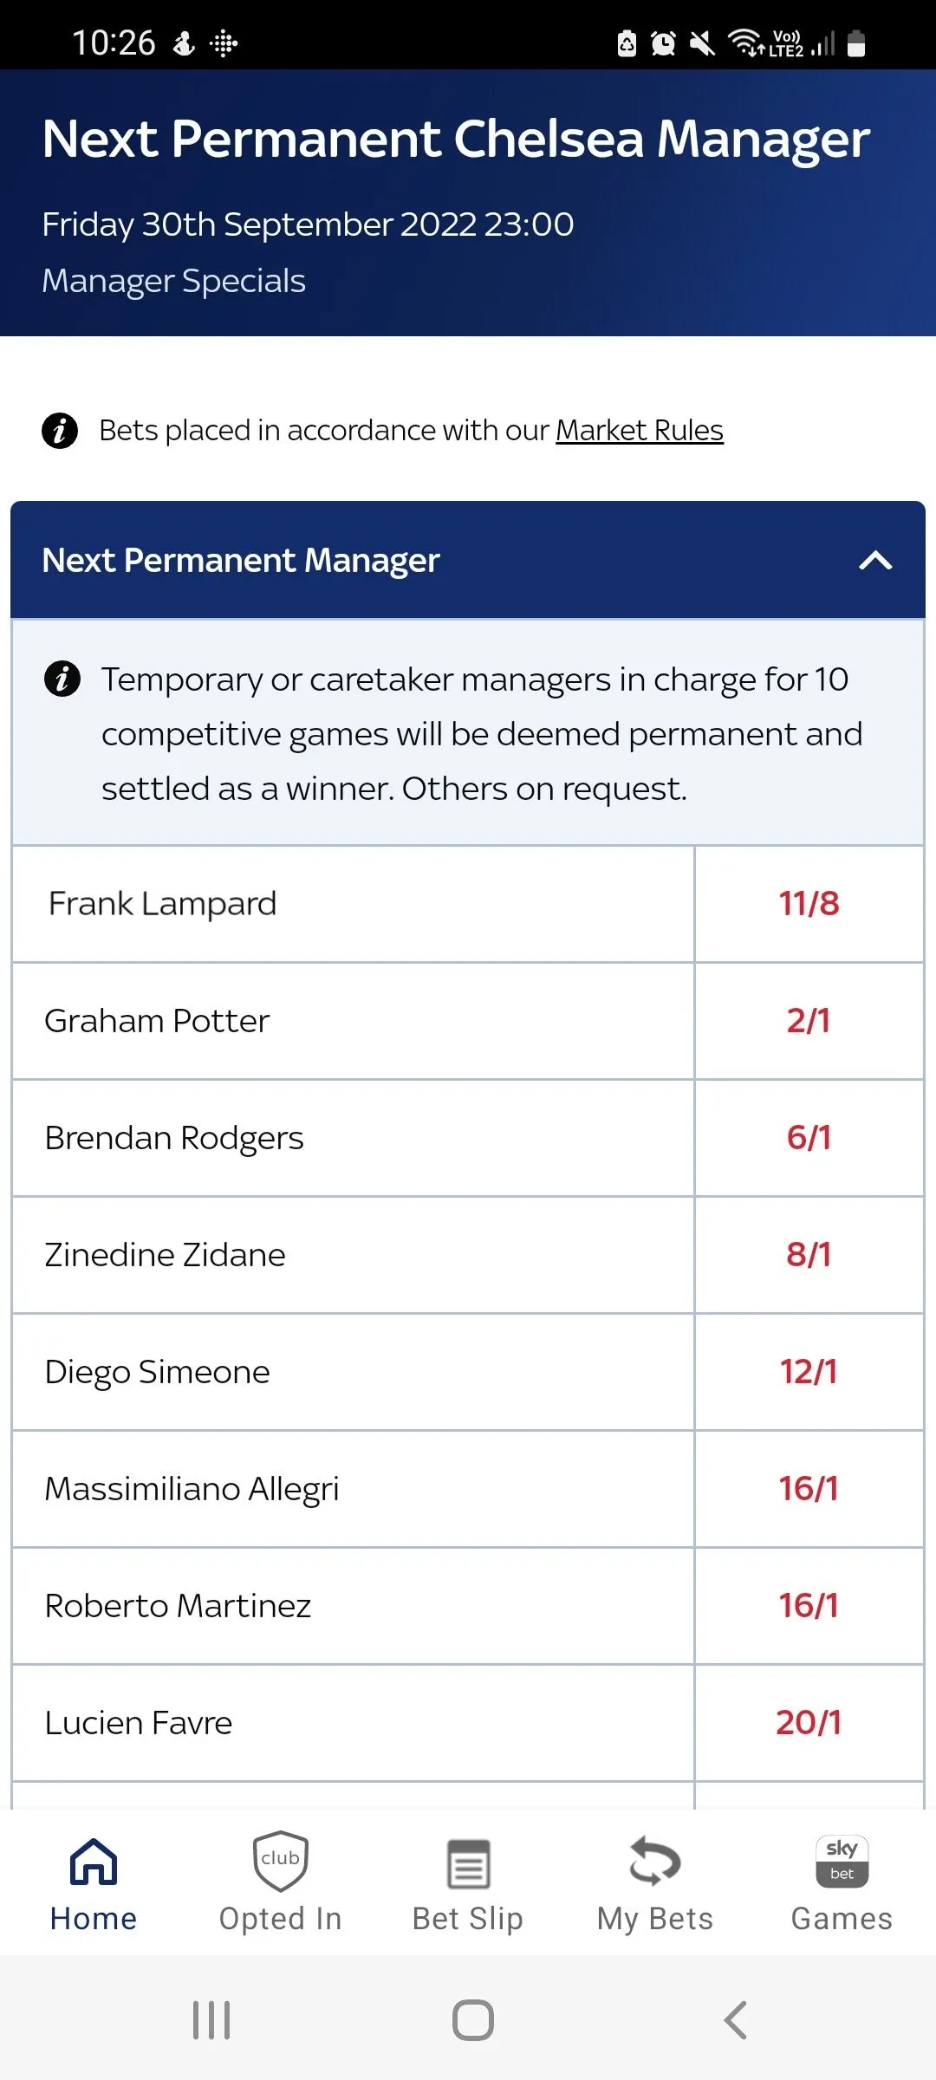Tap the info icon beside Market Rules notice
Viewport: 936px width, 2080px height.
coord(60,431)
